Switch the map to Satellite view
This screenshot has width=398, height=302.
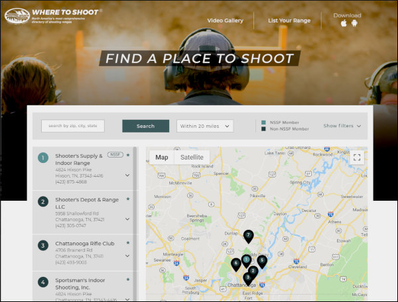192,158
